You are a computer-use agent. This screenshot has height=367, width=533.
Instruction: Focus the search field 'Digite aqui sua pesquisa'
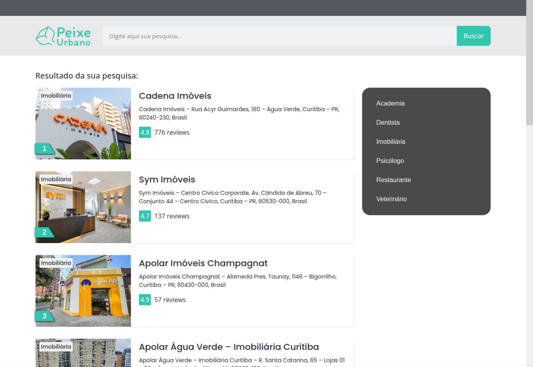279,36
